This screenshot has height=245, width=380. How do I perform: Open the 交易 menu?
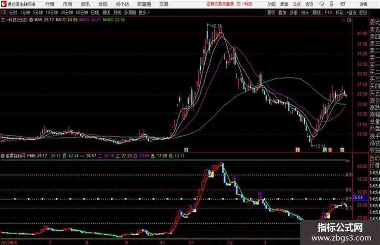pos(164,4)
